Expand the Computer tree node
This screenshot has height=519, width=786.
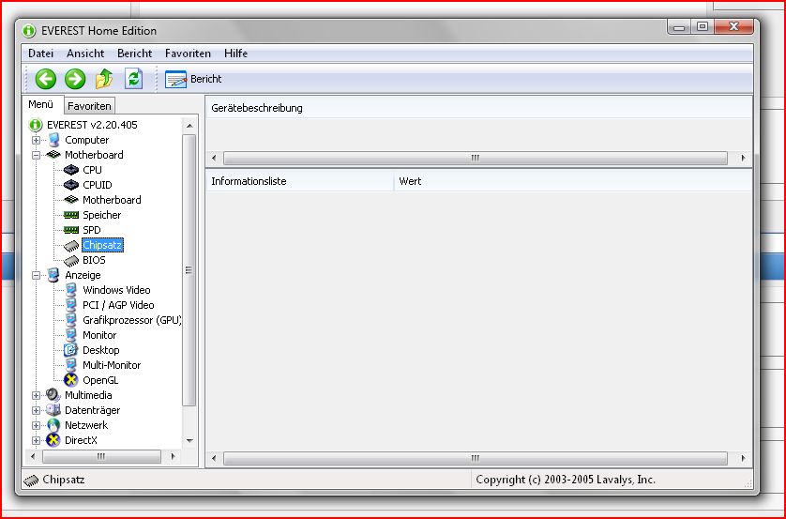36,140
